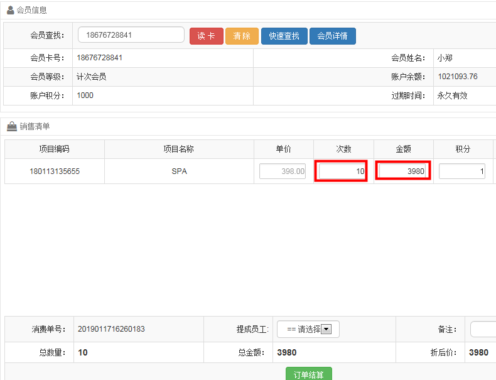496x380 pixels.
Task: Click the 金额 input containing 3980
Action: pos(402,171)
